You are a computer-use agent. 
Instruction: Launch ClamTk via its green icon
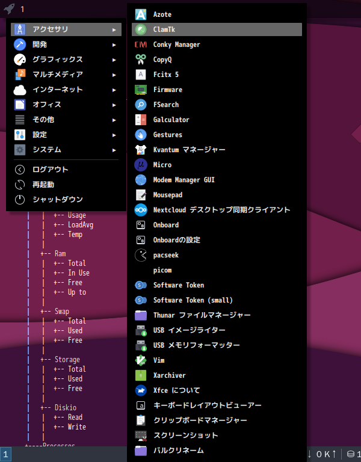(x=141, y=29)
